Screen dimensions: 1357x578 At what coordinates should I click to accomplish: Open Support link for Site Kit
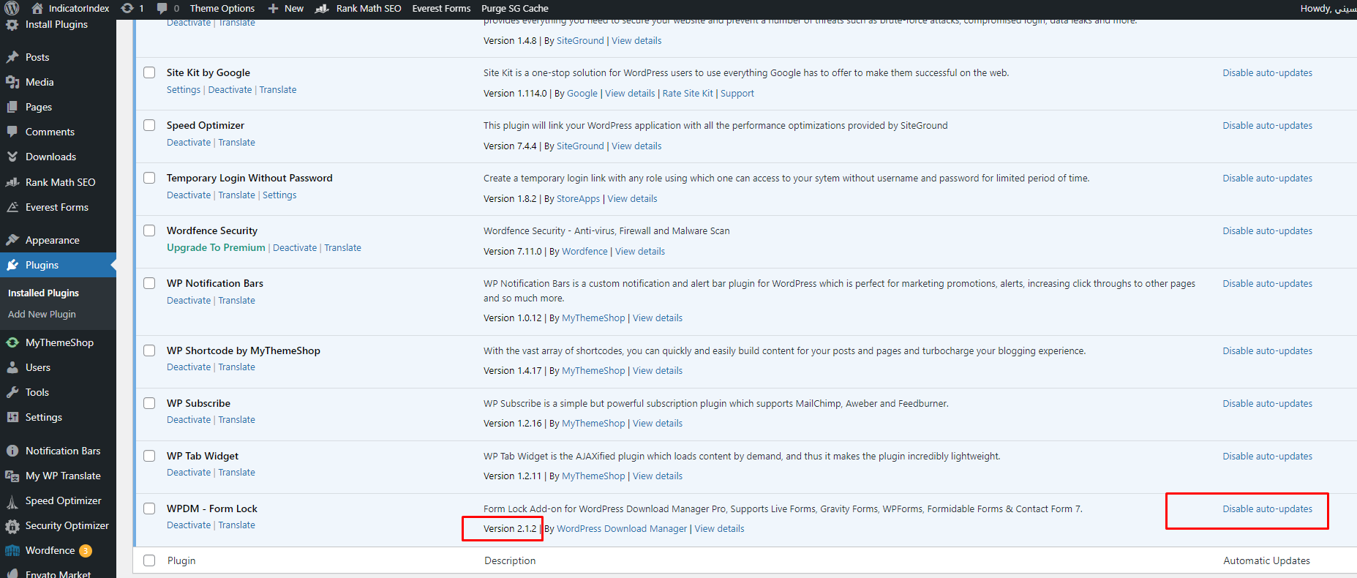tap(737, 93)
